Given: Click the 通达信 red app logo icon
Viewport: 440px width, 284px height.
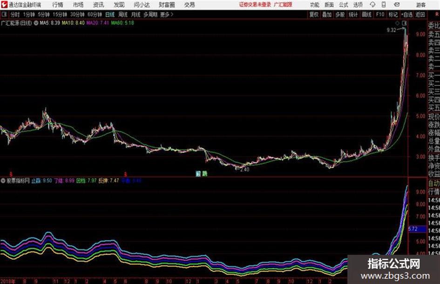Looking at the screenshot, I should 4,5.
